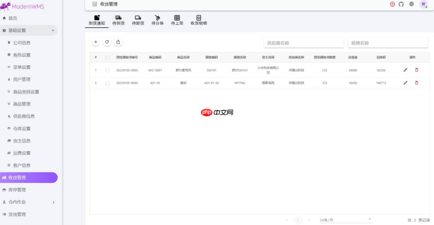Switch to the 待到货 tab
Screen dimensions: 434x225
tap(118, 20)
